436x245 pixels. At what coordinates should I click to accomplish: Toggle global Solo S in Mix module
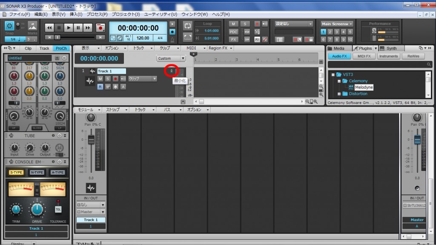click(x=245, y=24)
